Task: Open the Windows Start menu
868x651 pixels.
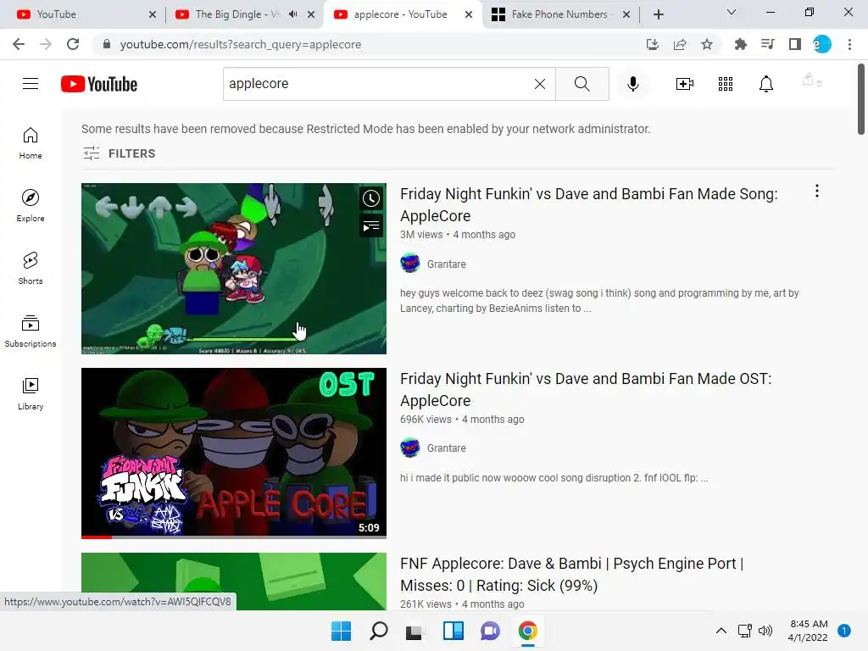Action: click(341, 631)
